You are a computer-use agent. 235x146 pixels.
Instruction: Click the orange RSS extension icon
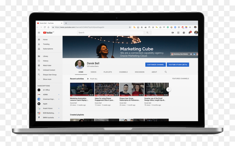click(x=134, y=27)
